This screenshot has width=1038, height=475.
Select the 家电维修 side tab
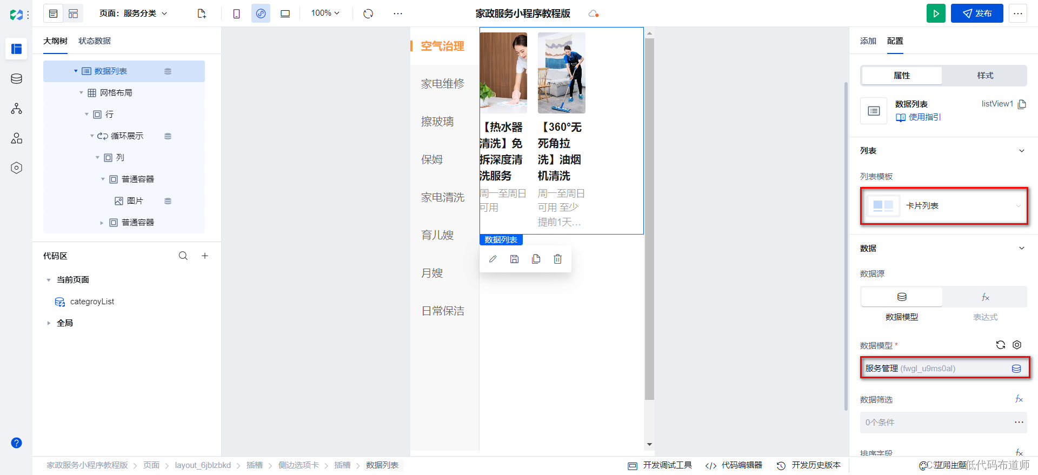click(443, 84)
